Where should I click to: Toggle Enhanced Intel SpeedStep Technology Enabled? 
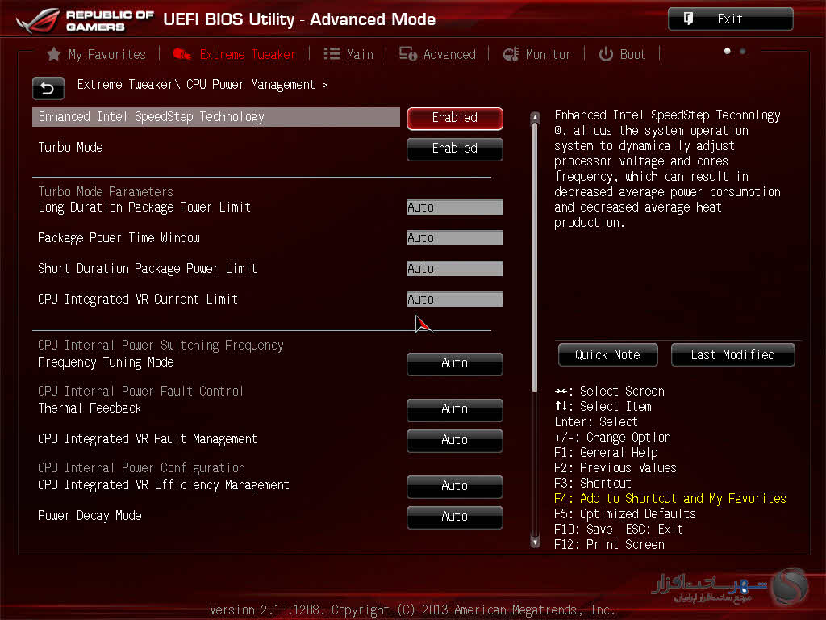coord(454,118)
